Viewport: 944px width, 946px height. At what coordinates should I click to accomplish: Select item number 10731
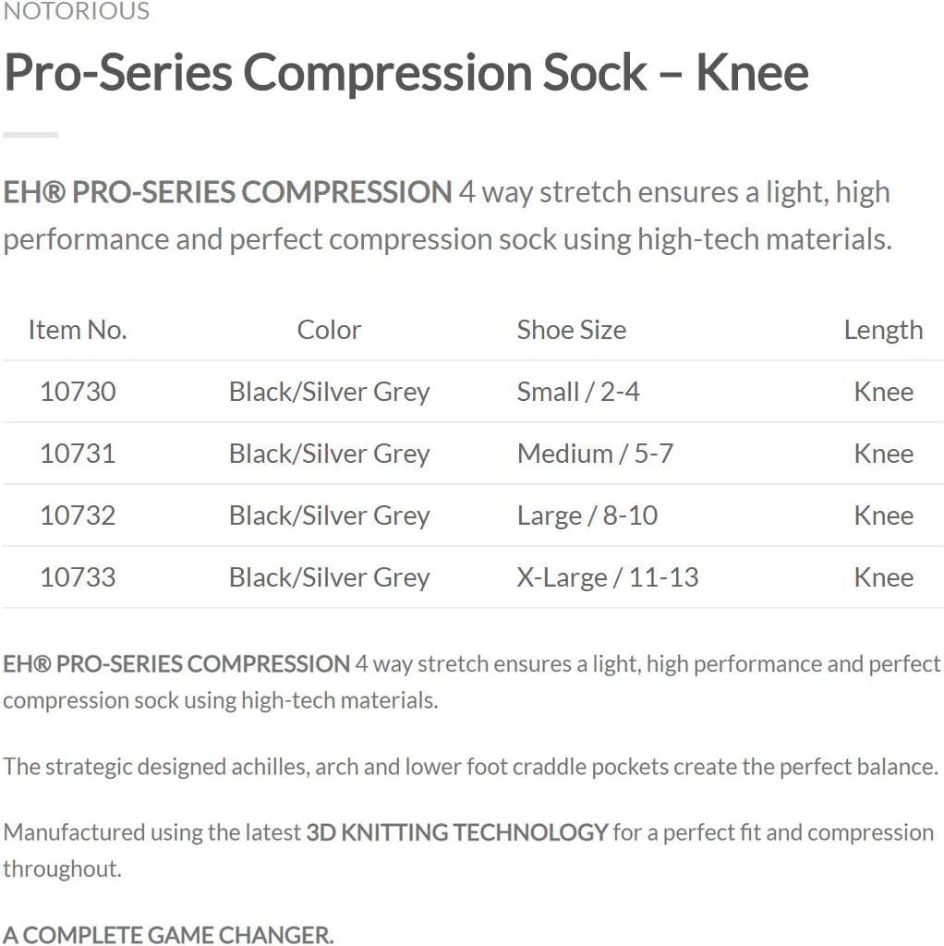coord(78,454)
